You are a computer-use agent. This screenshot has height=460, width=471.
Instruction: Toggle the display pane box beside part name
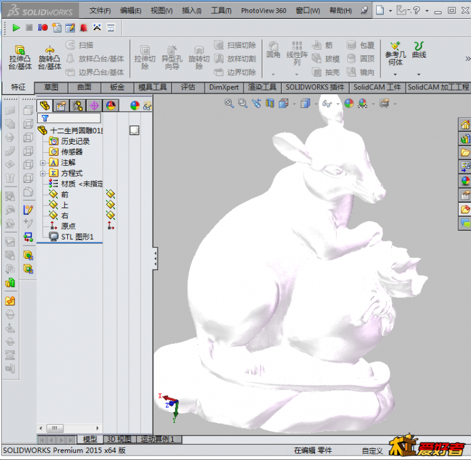click(x=134, y=130)
